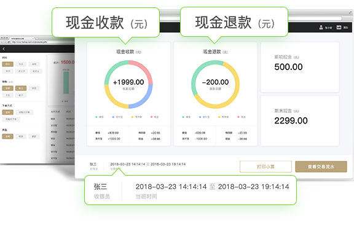The width and height of the screenshot is (354, 226).
Task: Toggle the yellow legend dot under the 现金收款 chart
Action: pos(132,117)
